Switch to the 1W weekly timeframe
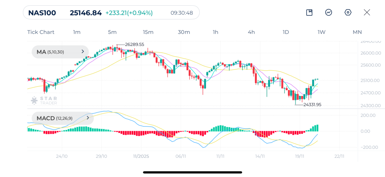Image resolution: width=385 pixels, height=177 pixels. pyautogui.click(x=321, y=32)
